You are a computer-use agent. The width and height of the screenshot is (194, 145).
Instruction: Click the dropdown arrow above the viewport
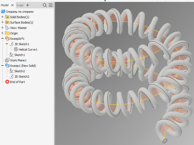coord(105,1)
